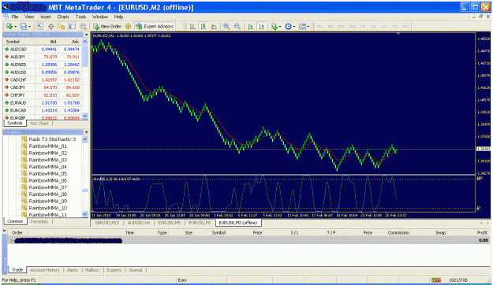Close the Navigator panel

point(87,131)
